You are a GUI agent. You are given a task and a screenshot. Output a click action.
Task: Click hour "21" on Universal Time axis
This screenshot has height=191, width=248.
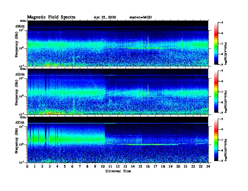pyautogui.click(x=185, y=166)
